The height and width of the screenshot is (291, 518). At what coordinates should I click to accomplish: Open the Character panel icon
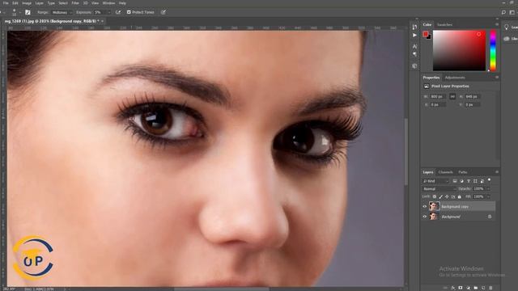414,46
